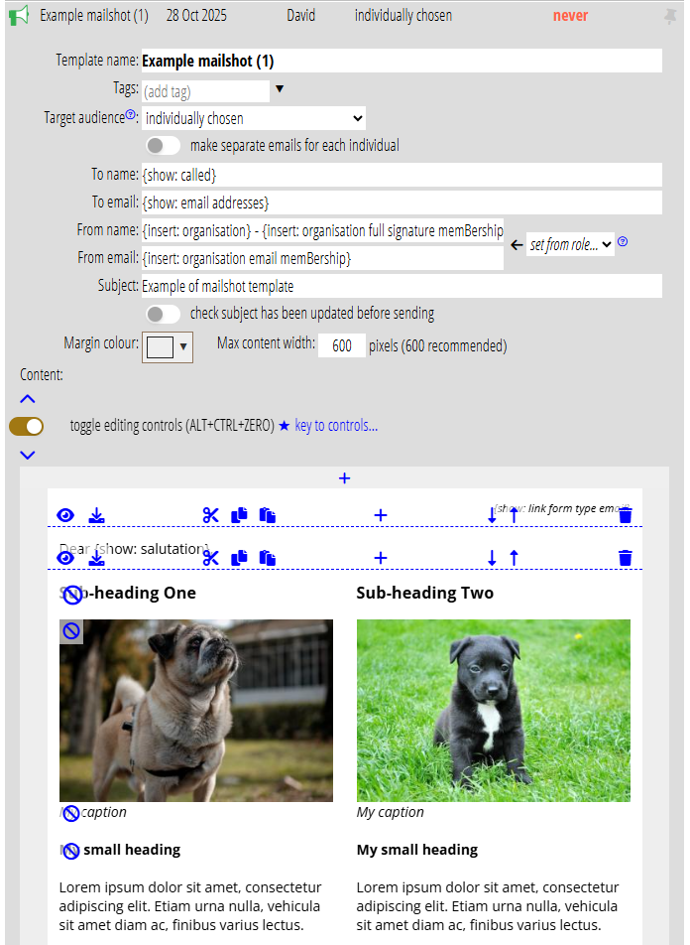Click the pin icon in the header row

tap(671, 16)
